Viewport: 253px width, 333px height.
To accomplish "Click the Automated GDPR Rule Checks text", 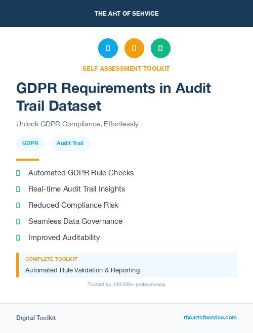I will [81, 173].
